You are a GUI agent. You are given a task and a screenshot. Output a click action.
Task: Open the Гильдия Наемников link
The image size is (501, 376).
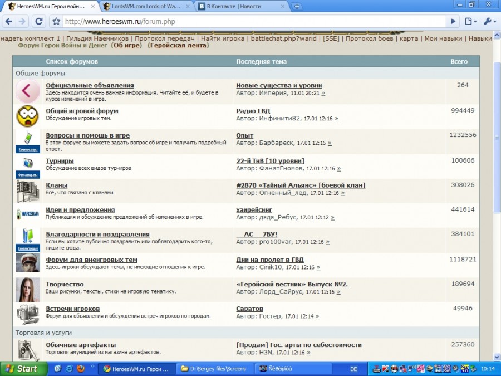(97, 38)
